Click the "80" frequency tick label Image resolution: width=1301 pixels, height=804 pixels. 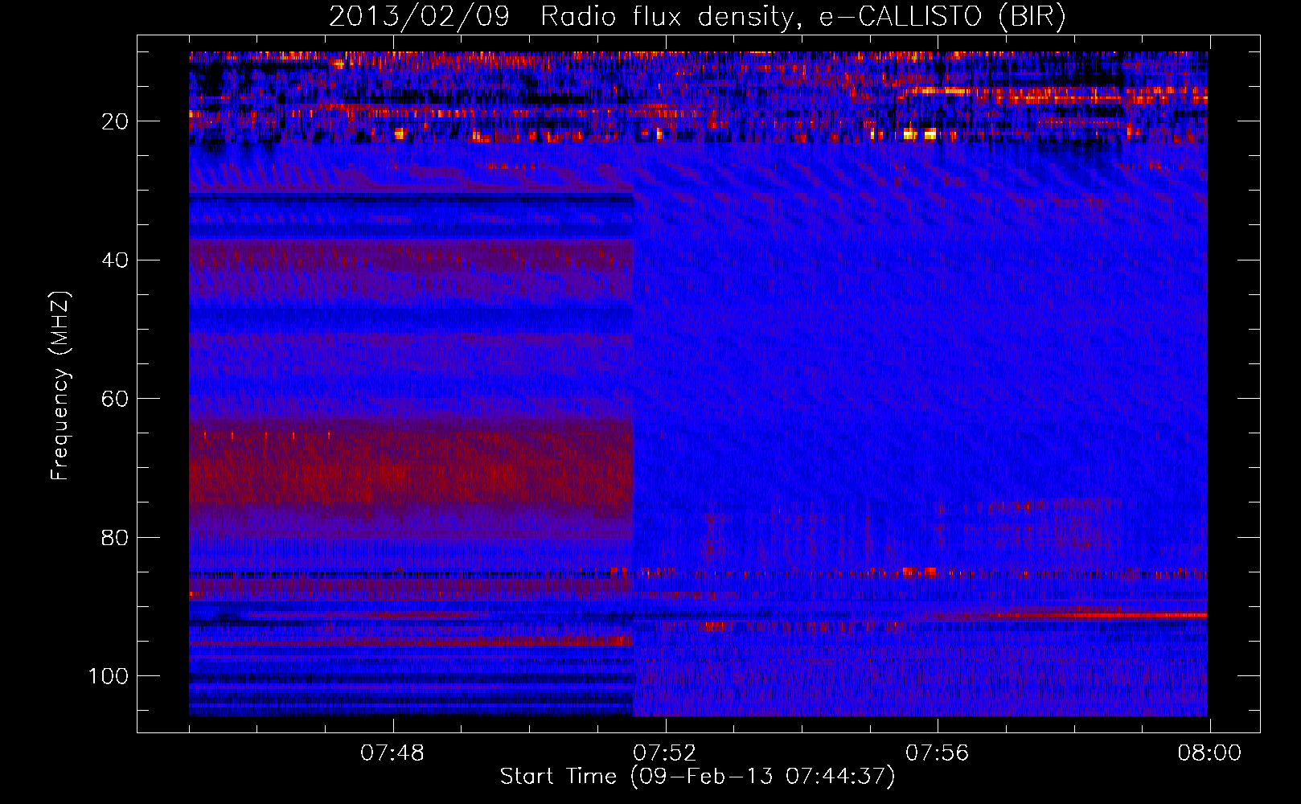tap(115, 537)
